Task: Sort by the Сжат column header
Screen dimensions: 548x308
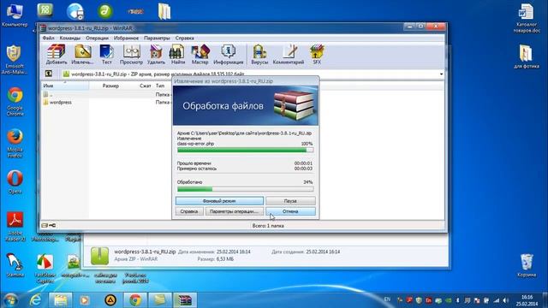Action: (146, 86)
